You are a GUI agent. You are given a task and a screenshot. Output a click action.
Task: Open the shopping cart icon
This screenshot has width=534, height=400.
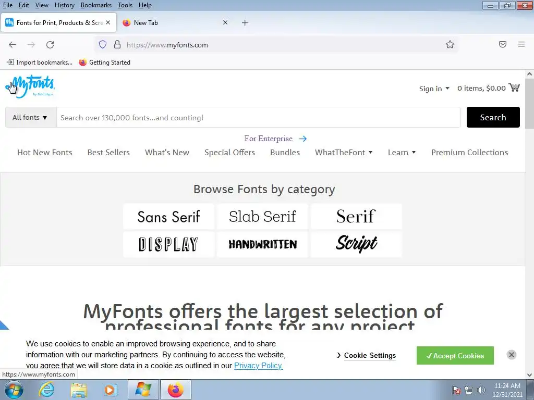pos(514,87)
